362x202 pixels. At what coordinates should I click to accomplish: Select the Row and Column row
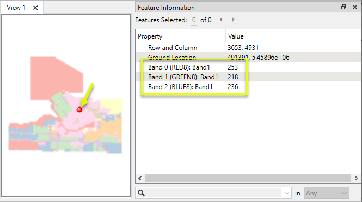point(248,48)
